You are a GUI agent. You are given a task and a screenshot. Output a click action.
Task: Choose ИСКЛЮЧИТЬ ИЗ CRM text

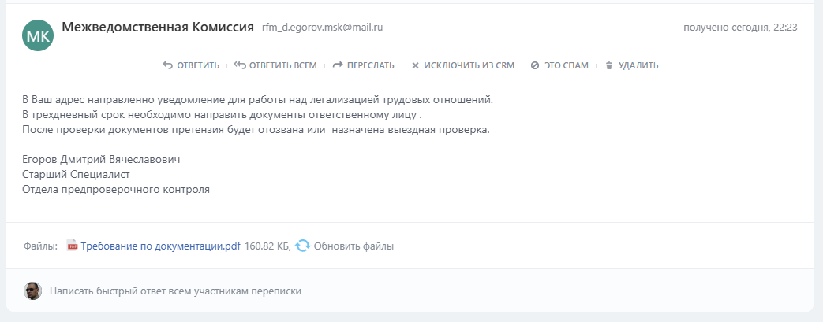[469, 65]
